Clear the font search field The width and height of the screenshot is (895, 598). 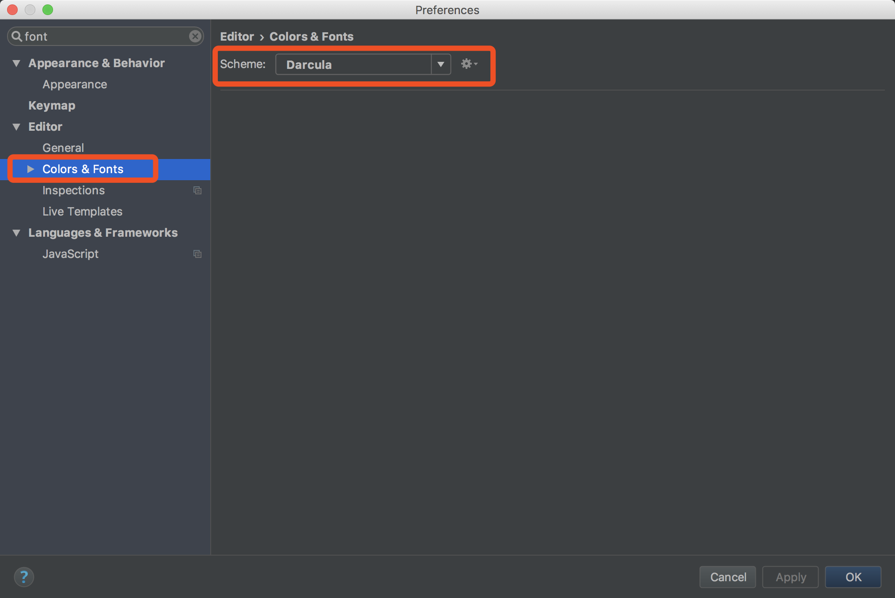[195, 36]
